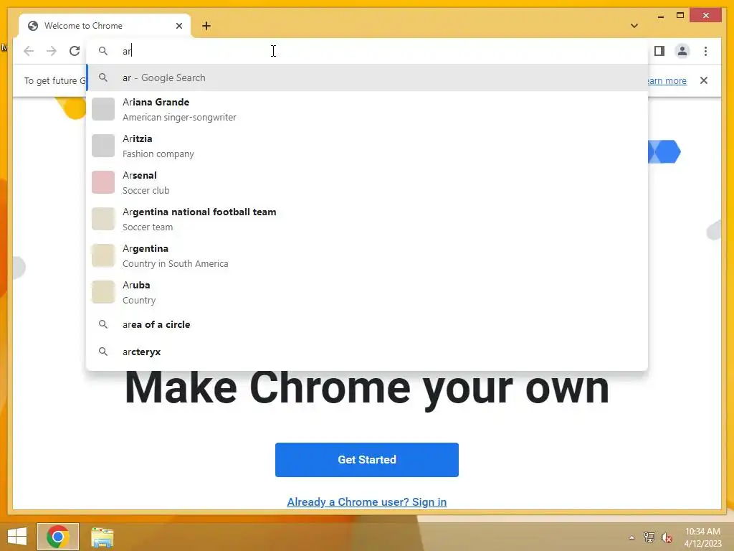This screenshot has height=551, width=734.
Task: Open a new tab with the plus icon
Action: point(206,26)
